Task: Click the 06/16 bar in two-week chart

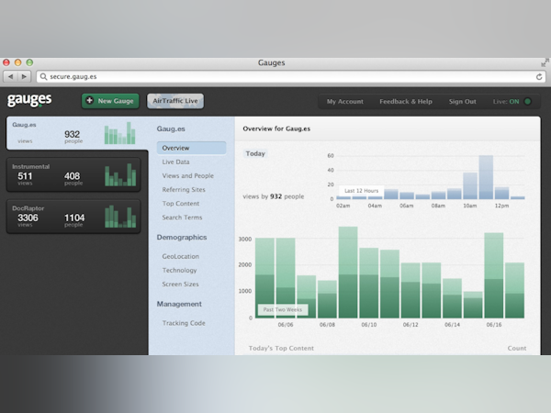Action: [494, 275]
